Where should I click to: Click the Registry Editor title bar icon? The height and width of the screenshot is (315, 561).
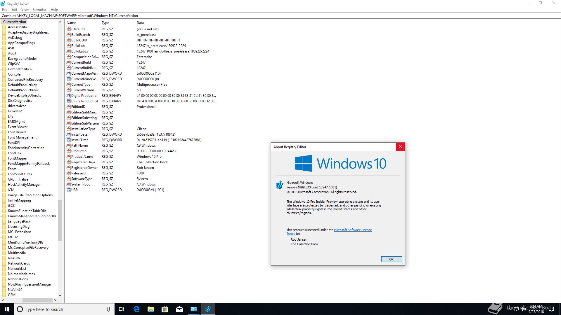click(3, 3)
